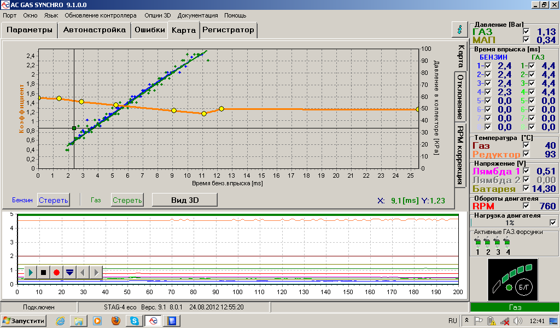Open the Порт menu

pos(10,15)
